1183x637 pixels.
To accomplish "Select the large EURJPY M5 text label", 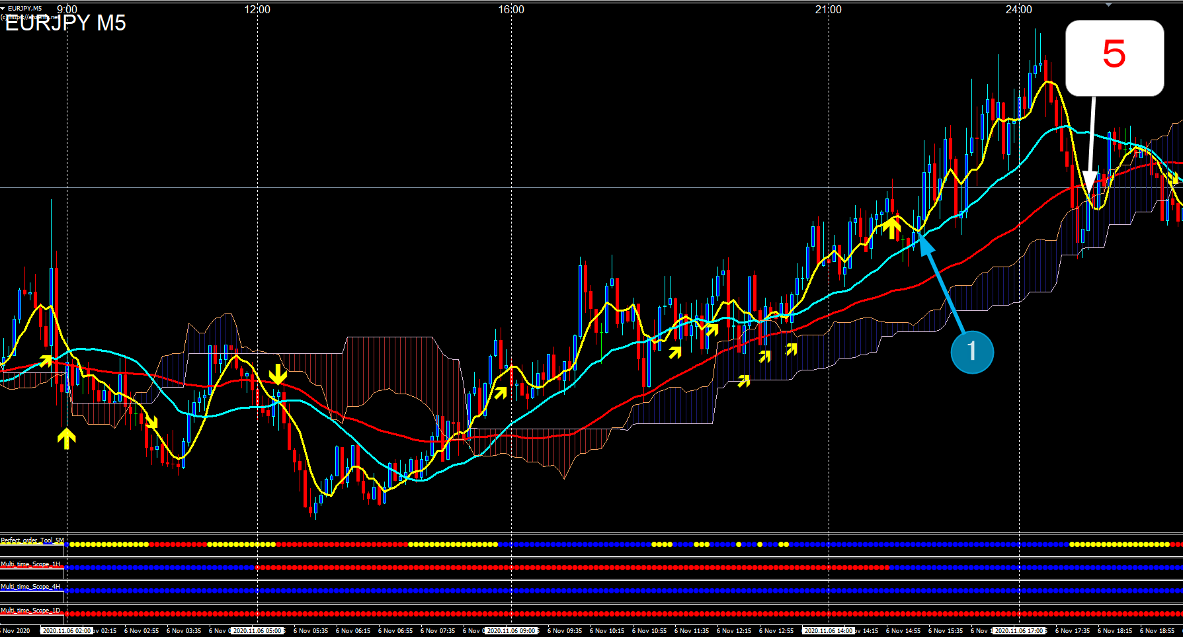I will click(65, 23).
